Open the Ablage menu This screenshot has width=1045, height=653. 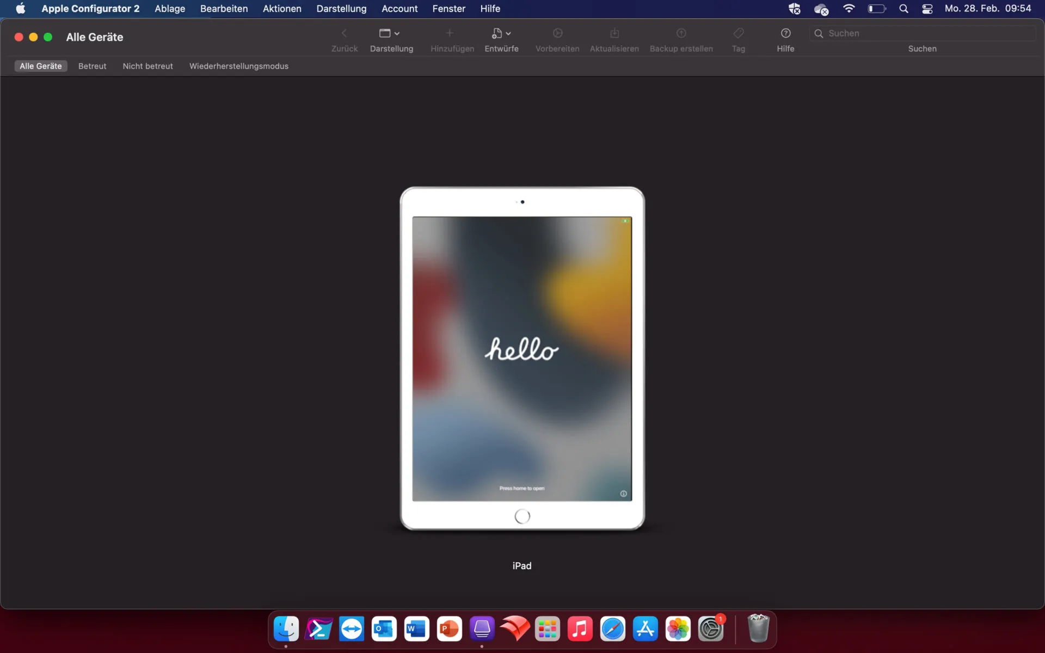coord(170,9)
